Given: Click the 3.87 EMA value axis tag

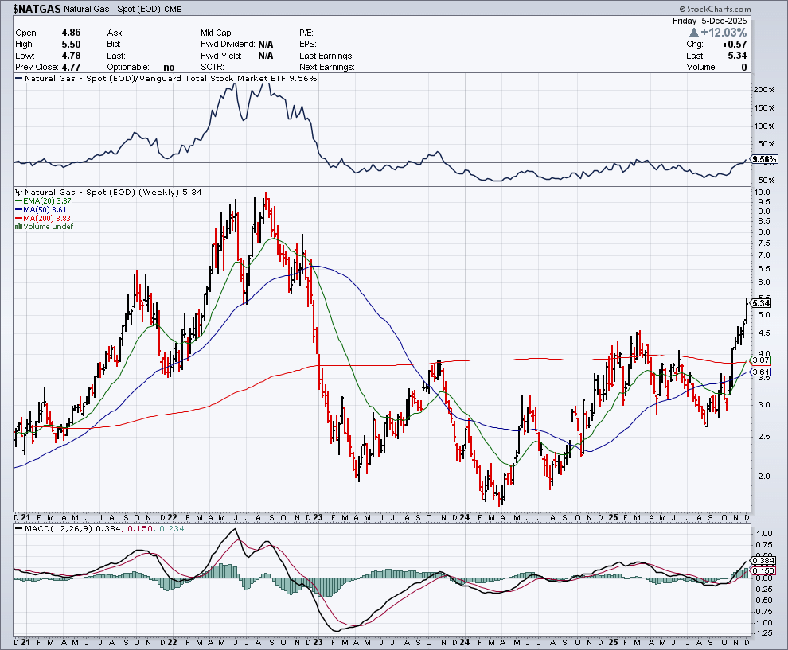Looking at the screenshot, I should [x=761, y=360].
